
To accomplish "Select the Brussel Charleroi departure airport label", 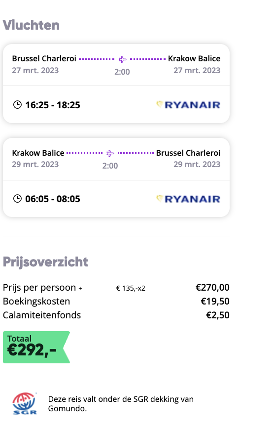I will pyautogui.click(x=44, y=58).
